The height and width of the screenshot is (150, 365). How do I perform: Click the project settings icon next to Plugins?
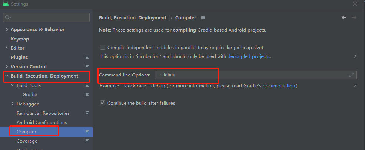click(87, 58)
